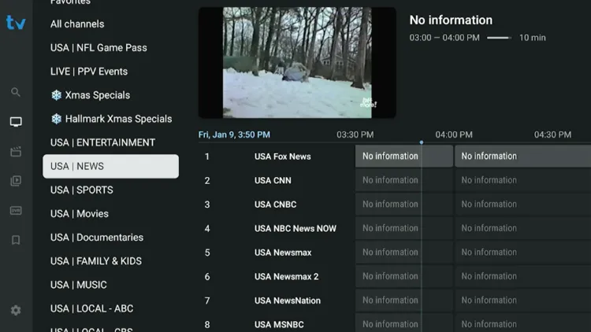This screenshot has width=591, height=332.
Task: Open NewsNation 04:00 PM program cell
Action: [x=522, y=301]
